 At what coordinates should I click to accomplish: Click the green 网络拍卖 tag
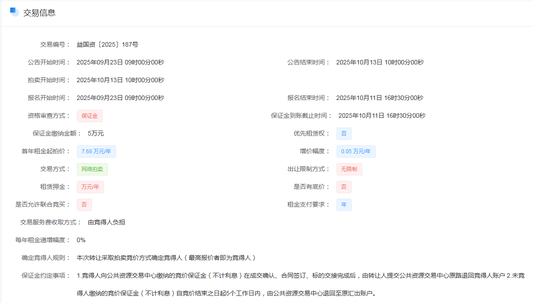(92, 169)
